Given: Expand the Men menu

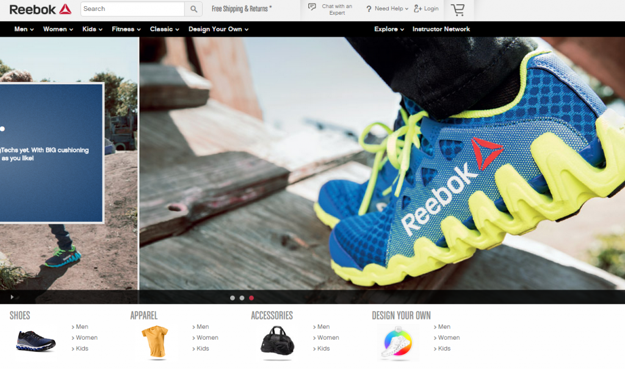Looking at the screenshot, I should tap(24, 29).
